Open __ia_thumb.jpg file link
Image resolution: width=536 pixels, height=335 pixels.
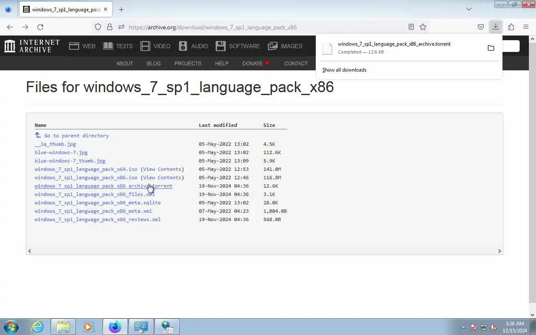55,144
